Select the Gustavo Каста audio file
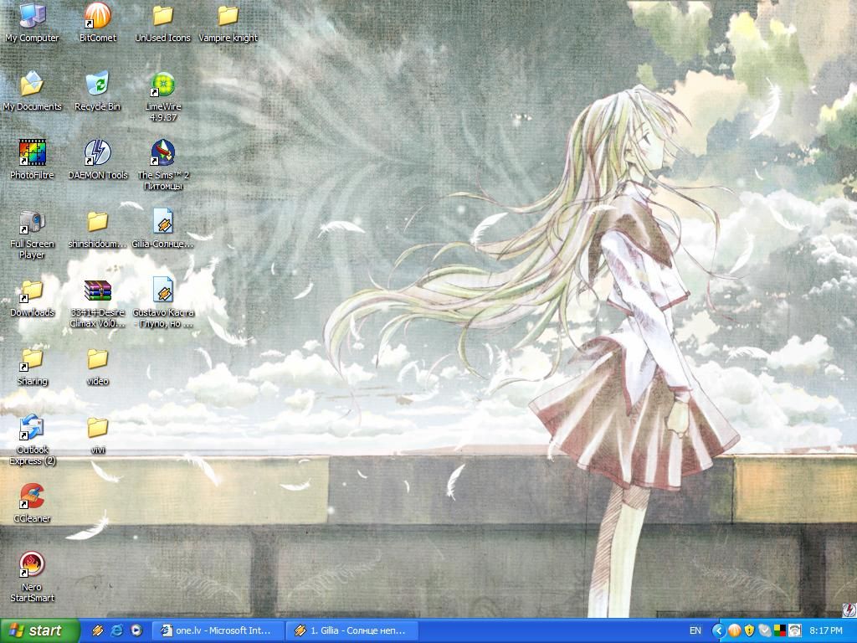Screen dimensions: 857x643 163,303
